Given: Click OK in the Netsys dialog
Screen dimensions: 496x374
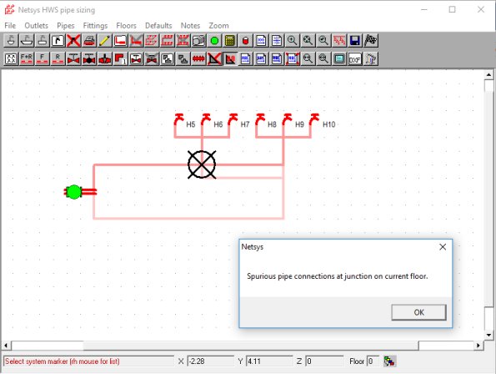Looking at the screenshot, I should (x=418, y=312).
